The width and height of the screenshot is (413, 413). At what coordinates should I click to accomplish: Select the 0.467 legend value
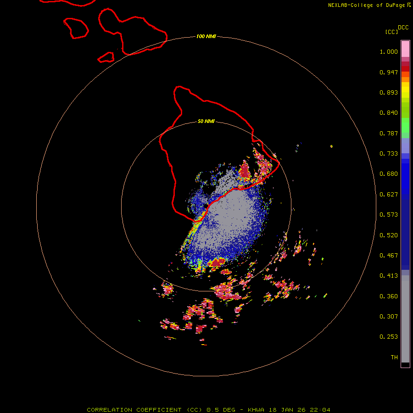tap(389, 256)
